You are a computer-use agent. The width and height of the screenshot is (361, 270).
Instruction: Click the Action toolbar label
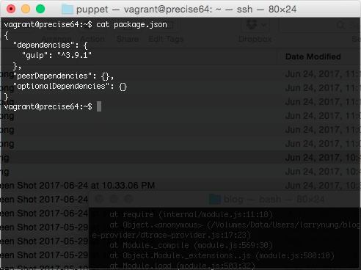[x=92, y=39]
